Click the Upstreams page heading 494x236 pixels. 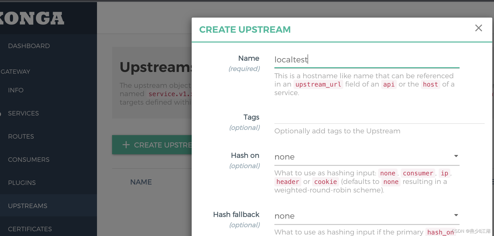156,67
